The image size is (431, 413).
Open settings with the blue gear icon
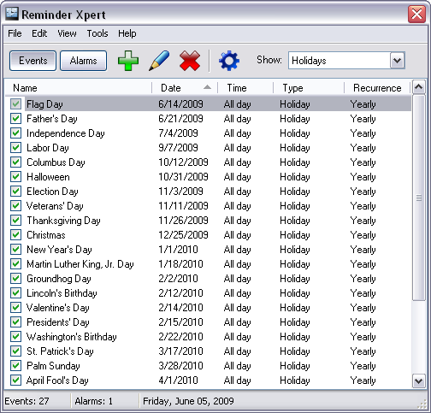tap(229, 61)
